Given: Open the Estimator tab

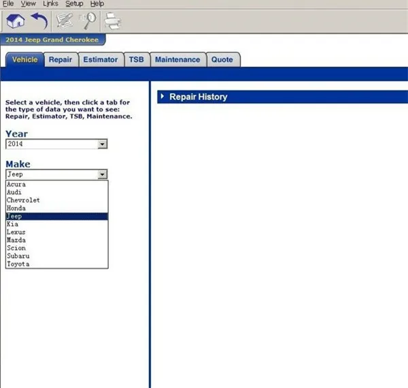Looking at the screenshot, I should [x=101, y=60].
